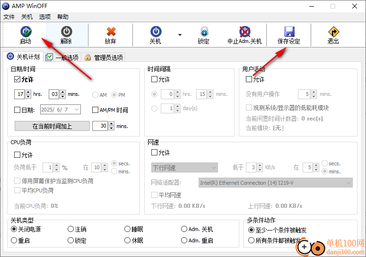Open the 帮助 menu
This screenshot has width=366, height=257.
coord(63,17)
